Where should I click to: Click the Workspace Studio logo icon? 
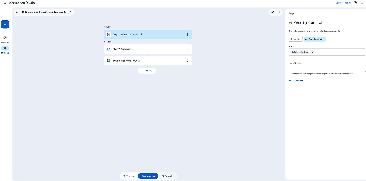(x=5, y=3)
